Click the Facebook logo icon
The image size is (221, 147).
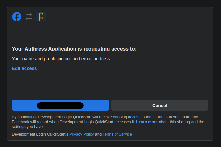coord(17,17)
